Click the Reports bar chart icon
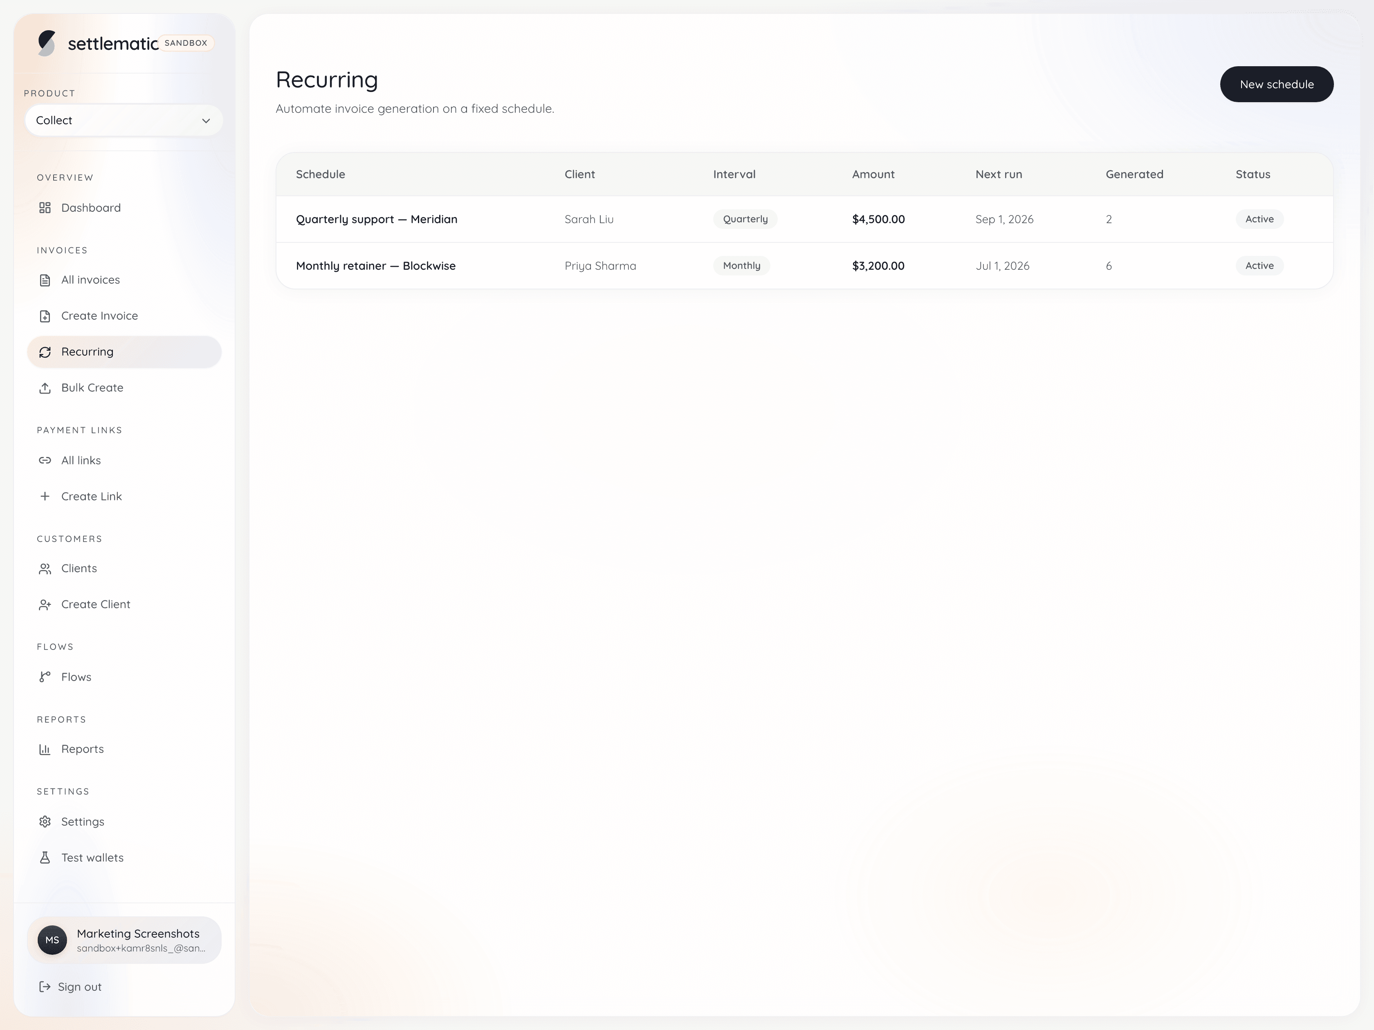 (45, 749)
